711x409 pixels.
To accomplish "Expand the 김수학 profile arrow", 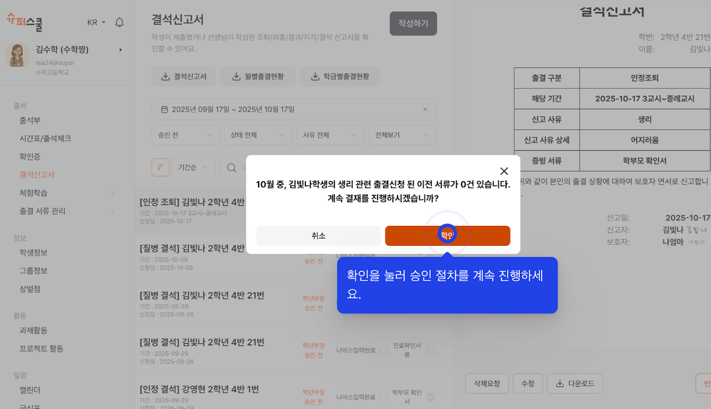I will [120, 50].
